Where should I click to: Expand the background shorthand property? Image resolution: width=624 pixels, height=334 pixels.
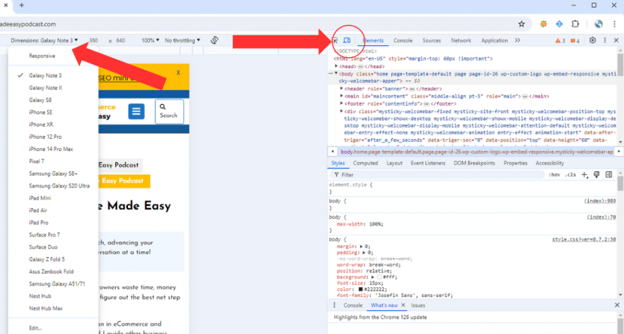(373, 277)
